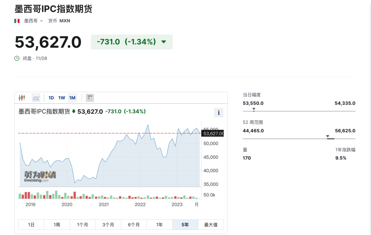Select the 1日 time range tab
This screenshot has width=371, height=235.
pyautogui.click(x=31, y=225)
